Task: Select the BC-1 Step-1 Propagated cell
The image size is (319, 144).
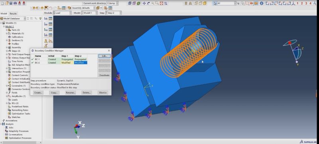Action: (x=67, y=59)
